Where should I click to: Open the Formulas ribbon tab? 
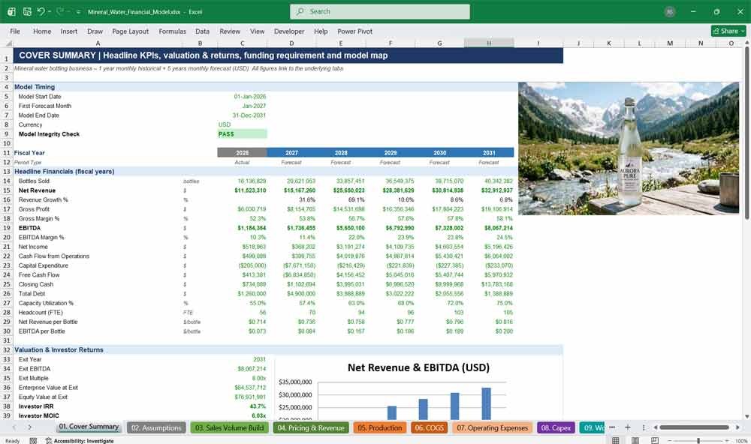[173, 31]
